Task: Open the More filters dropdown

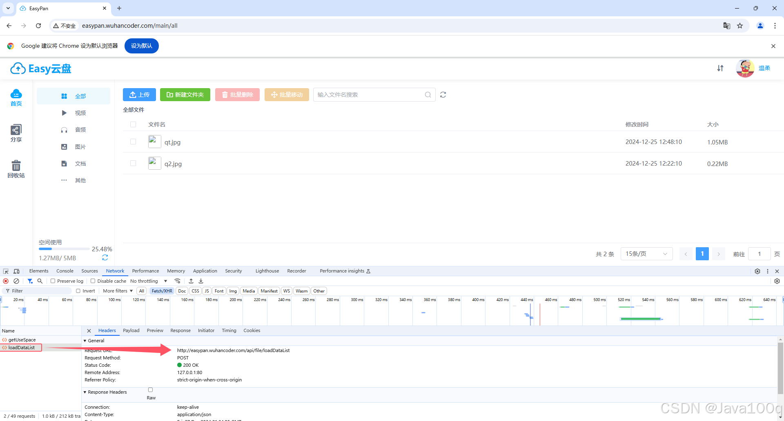Action: (118, 291)
